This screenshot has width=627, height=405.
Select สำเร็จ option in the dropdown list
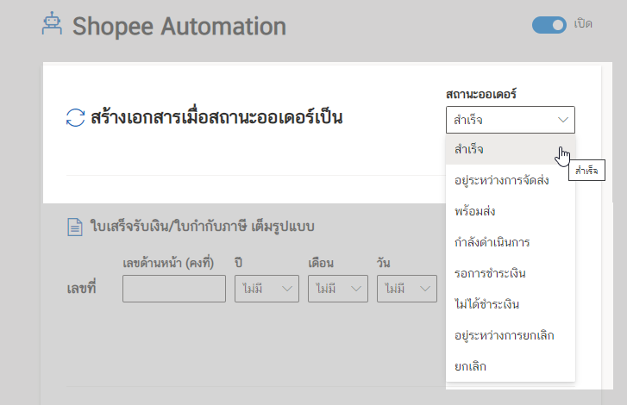click(x=511, y=149)
